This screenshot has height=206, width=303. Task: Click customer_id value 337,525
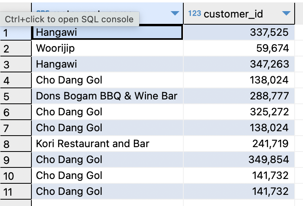[x=239, y=32]
